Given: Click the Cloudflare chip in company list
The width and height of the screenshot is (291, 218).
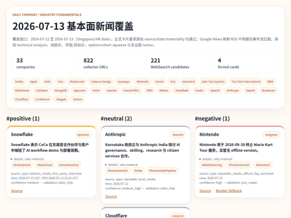Looking at the screenshot, I should [x=22, y=100].
